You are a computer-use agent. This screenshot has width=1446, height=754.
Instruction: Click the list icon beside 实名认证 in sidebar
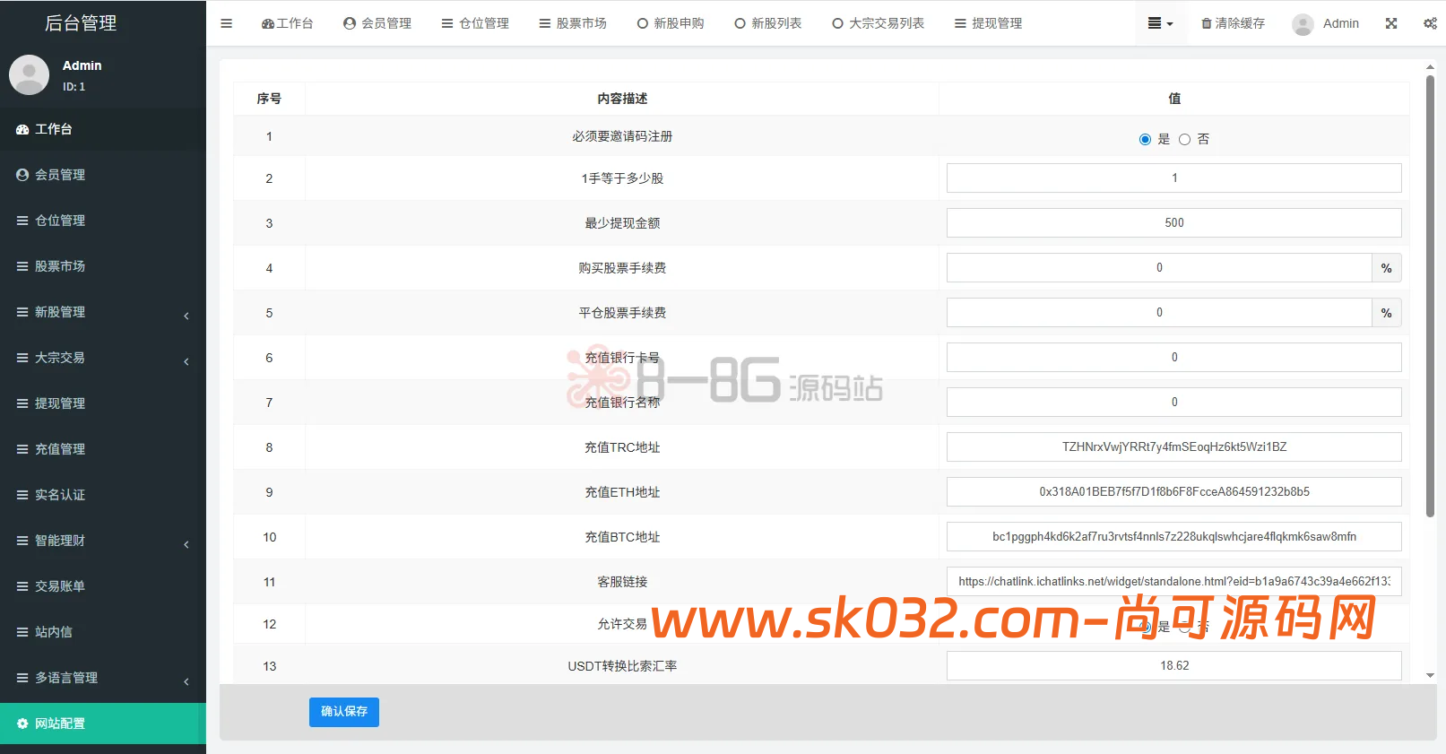pos(22,495)
